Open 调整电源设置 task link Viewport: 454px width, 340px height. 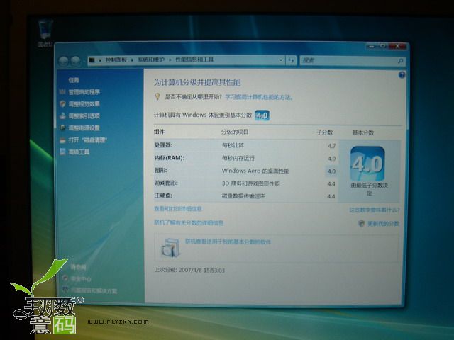[x=84, y=127]
